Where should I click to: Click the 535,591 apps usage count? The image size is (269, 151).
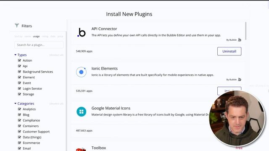tap(84, 91)
